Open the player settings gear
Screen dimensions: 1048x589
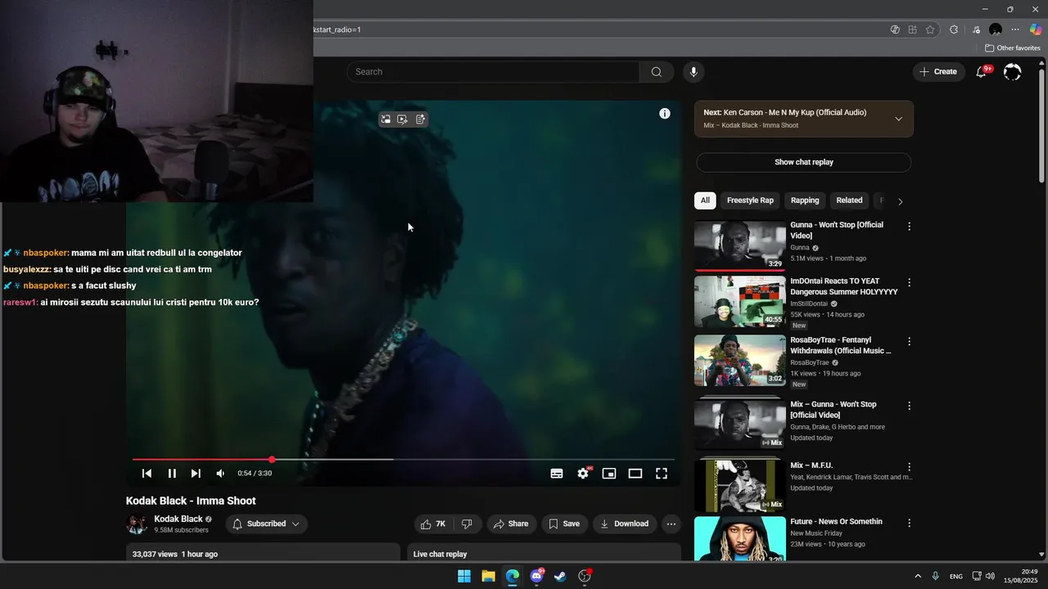583,473
